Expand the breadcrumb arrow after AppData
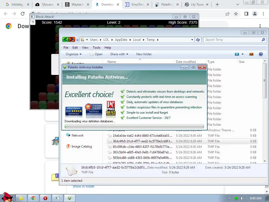This screenshot has height=202, width=269. (x=130, y=40)
